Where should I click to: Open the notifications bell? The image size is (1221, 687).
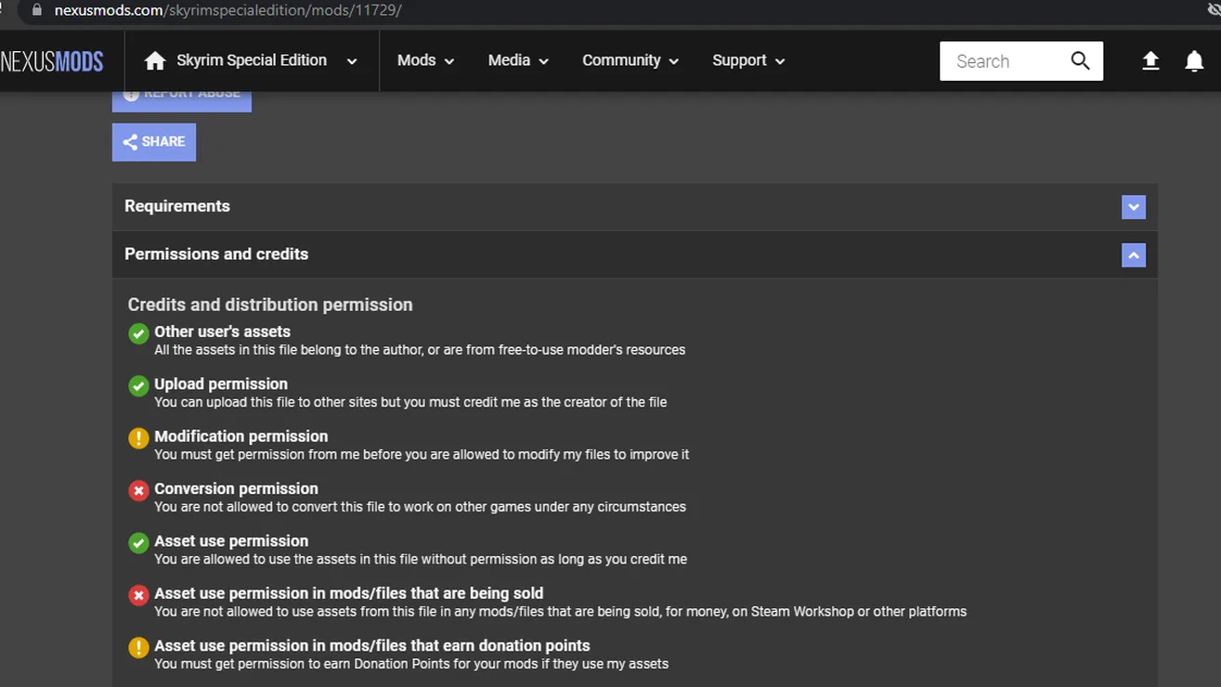(1194, 60)
